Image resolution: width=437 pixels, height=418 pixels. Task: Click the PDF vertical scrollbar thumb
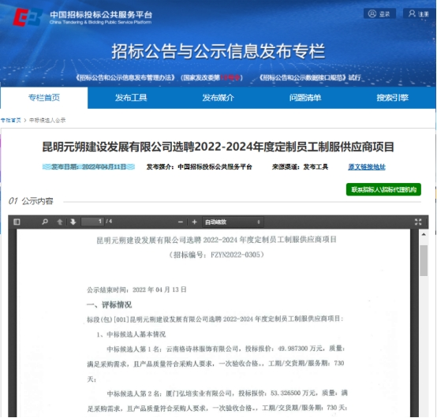tap(424, 260)
